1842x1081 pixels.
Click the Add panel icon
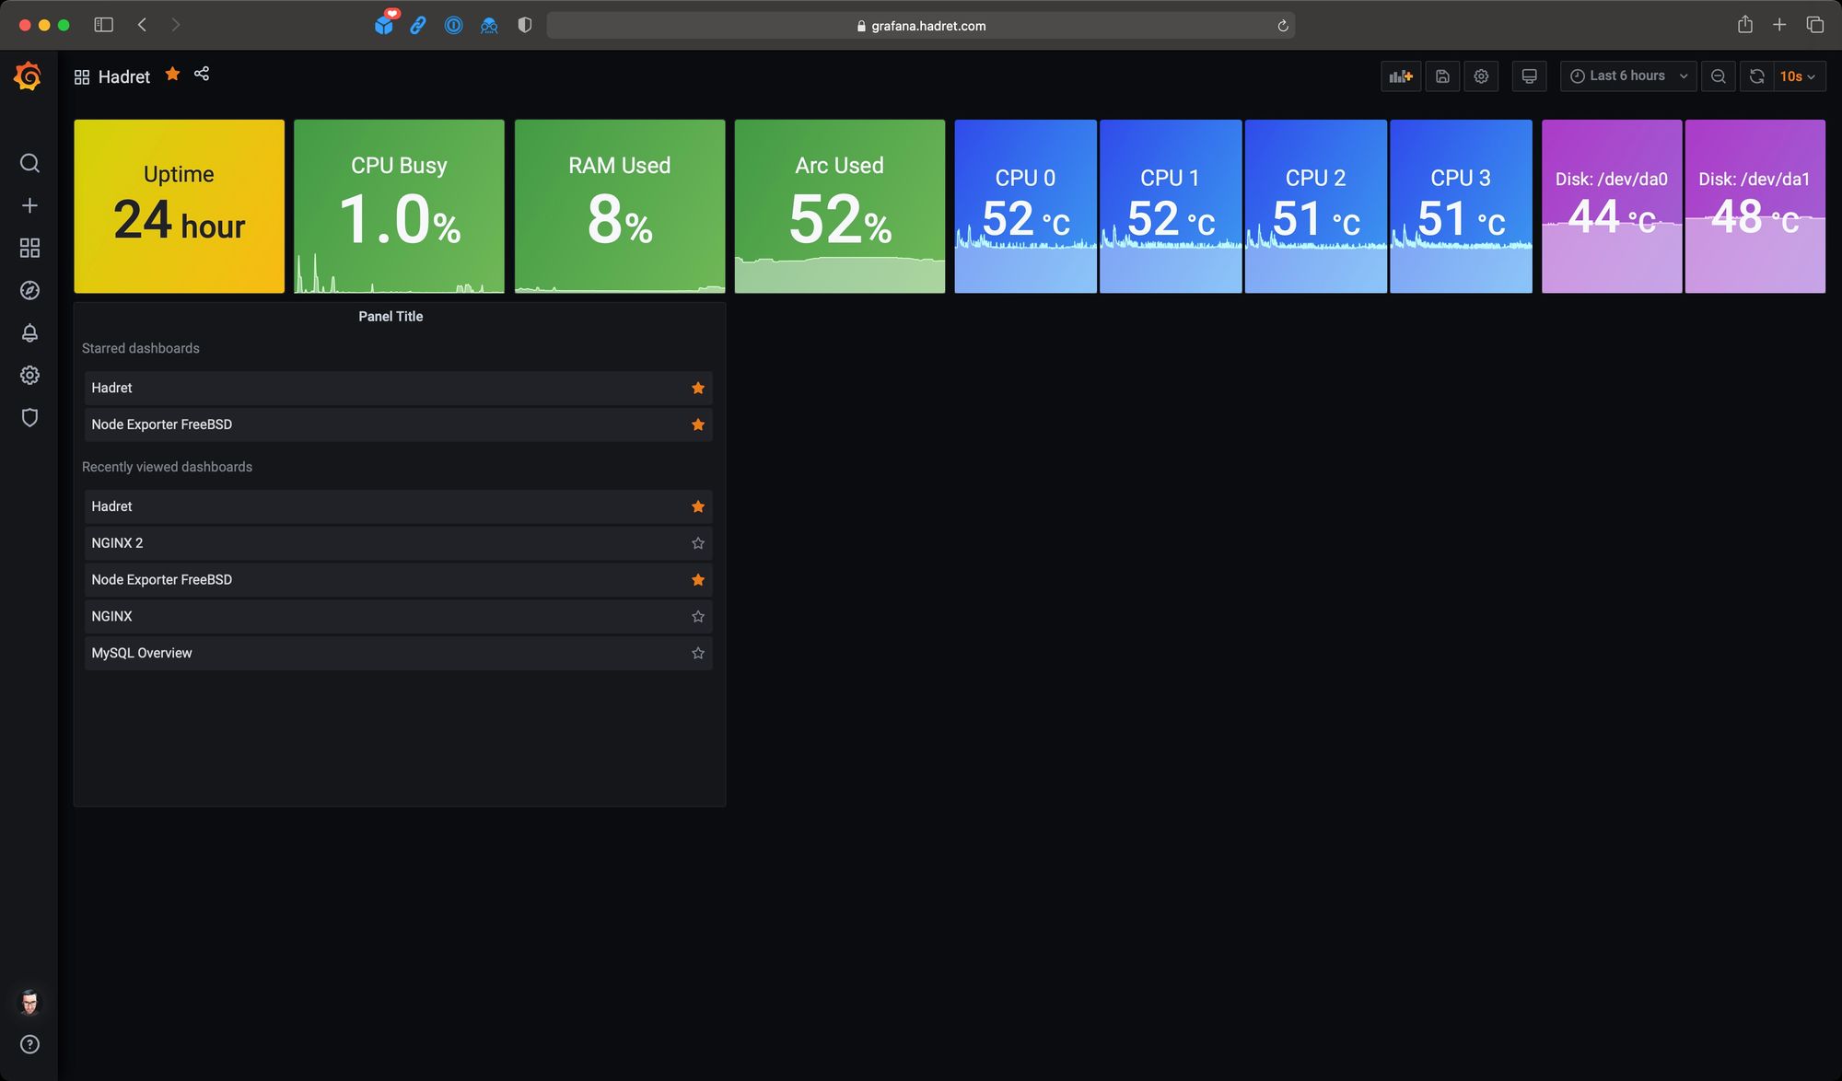coord(1400,76)
